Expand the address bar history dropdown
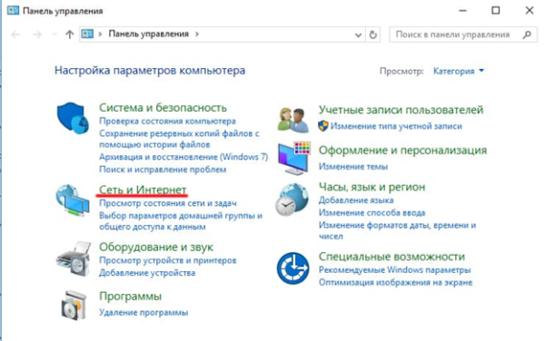The width and height of the screenshot is (545, 341). click(358, 35)
